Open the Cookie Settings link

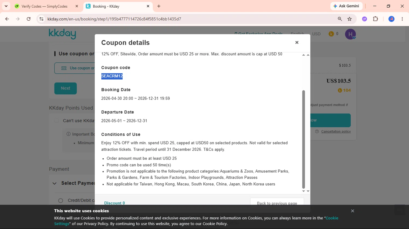tap(332, 218)
